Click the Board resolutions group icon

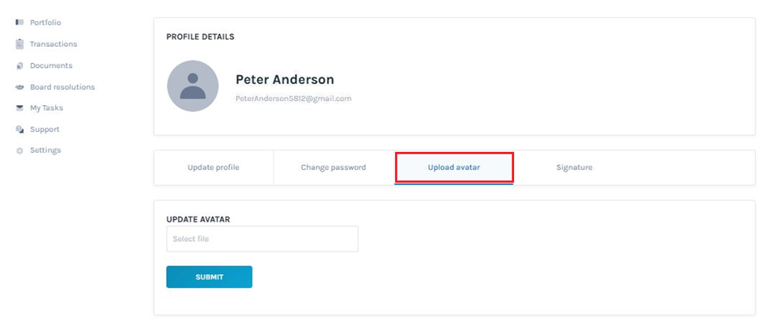20,87
